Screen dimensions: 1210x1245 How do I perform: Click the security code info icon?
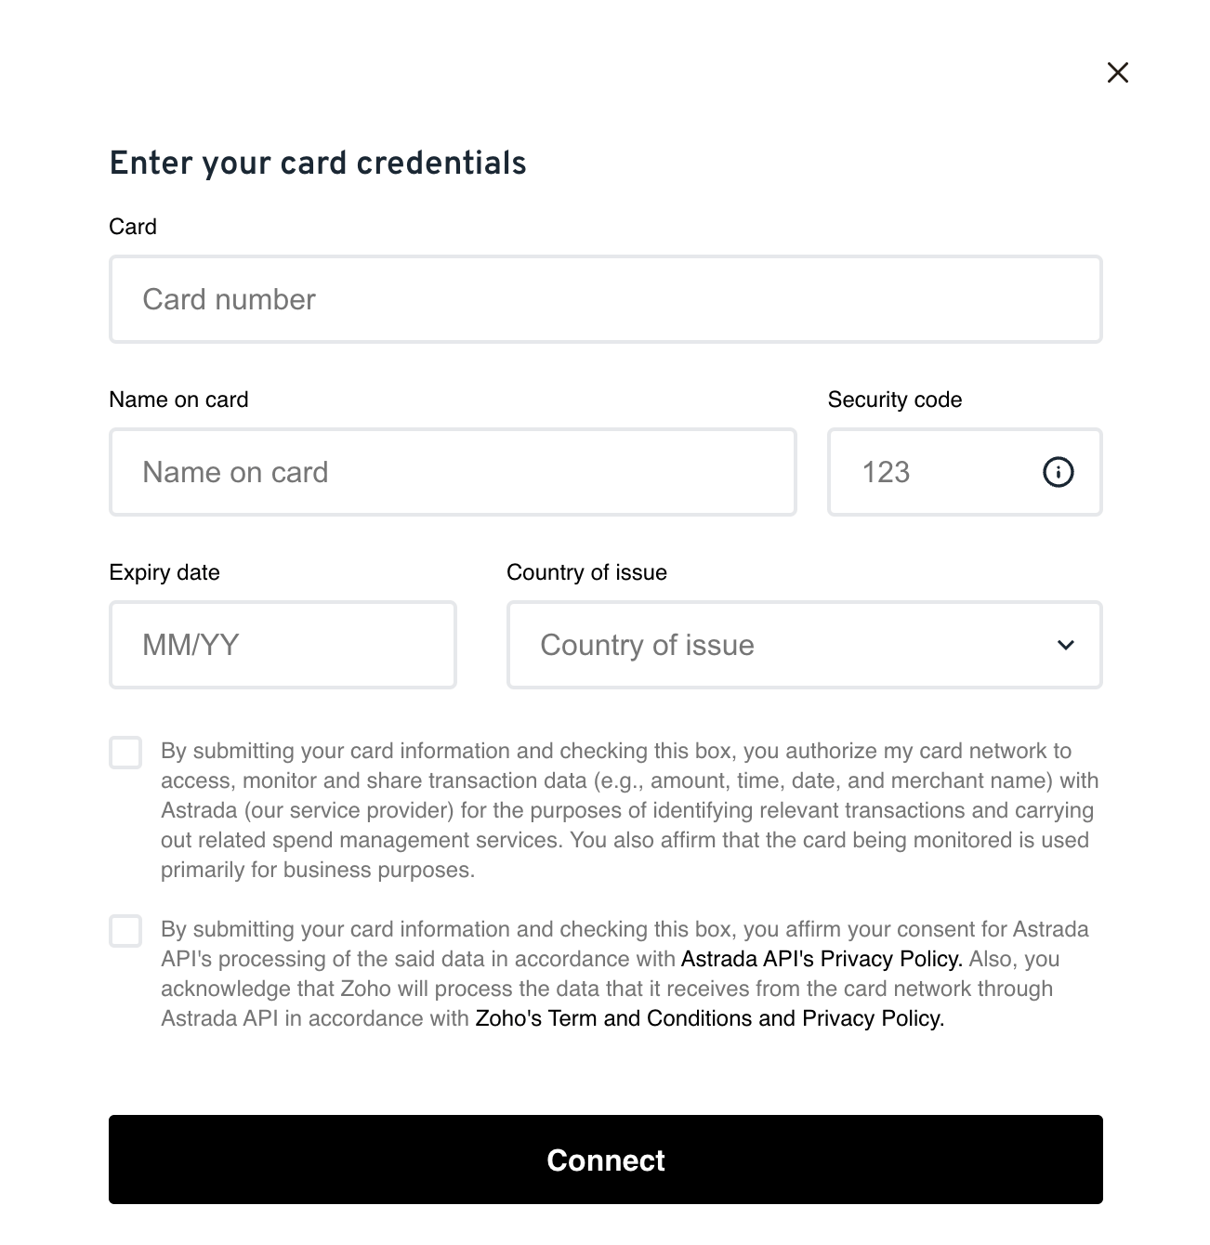(1058, 472)
